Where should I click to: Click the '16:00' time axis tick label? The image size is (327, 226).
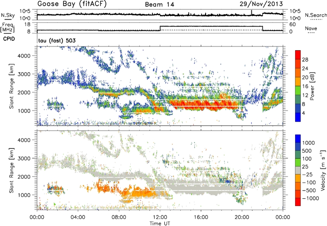coord(201,217)
